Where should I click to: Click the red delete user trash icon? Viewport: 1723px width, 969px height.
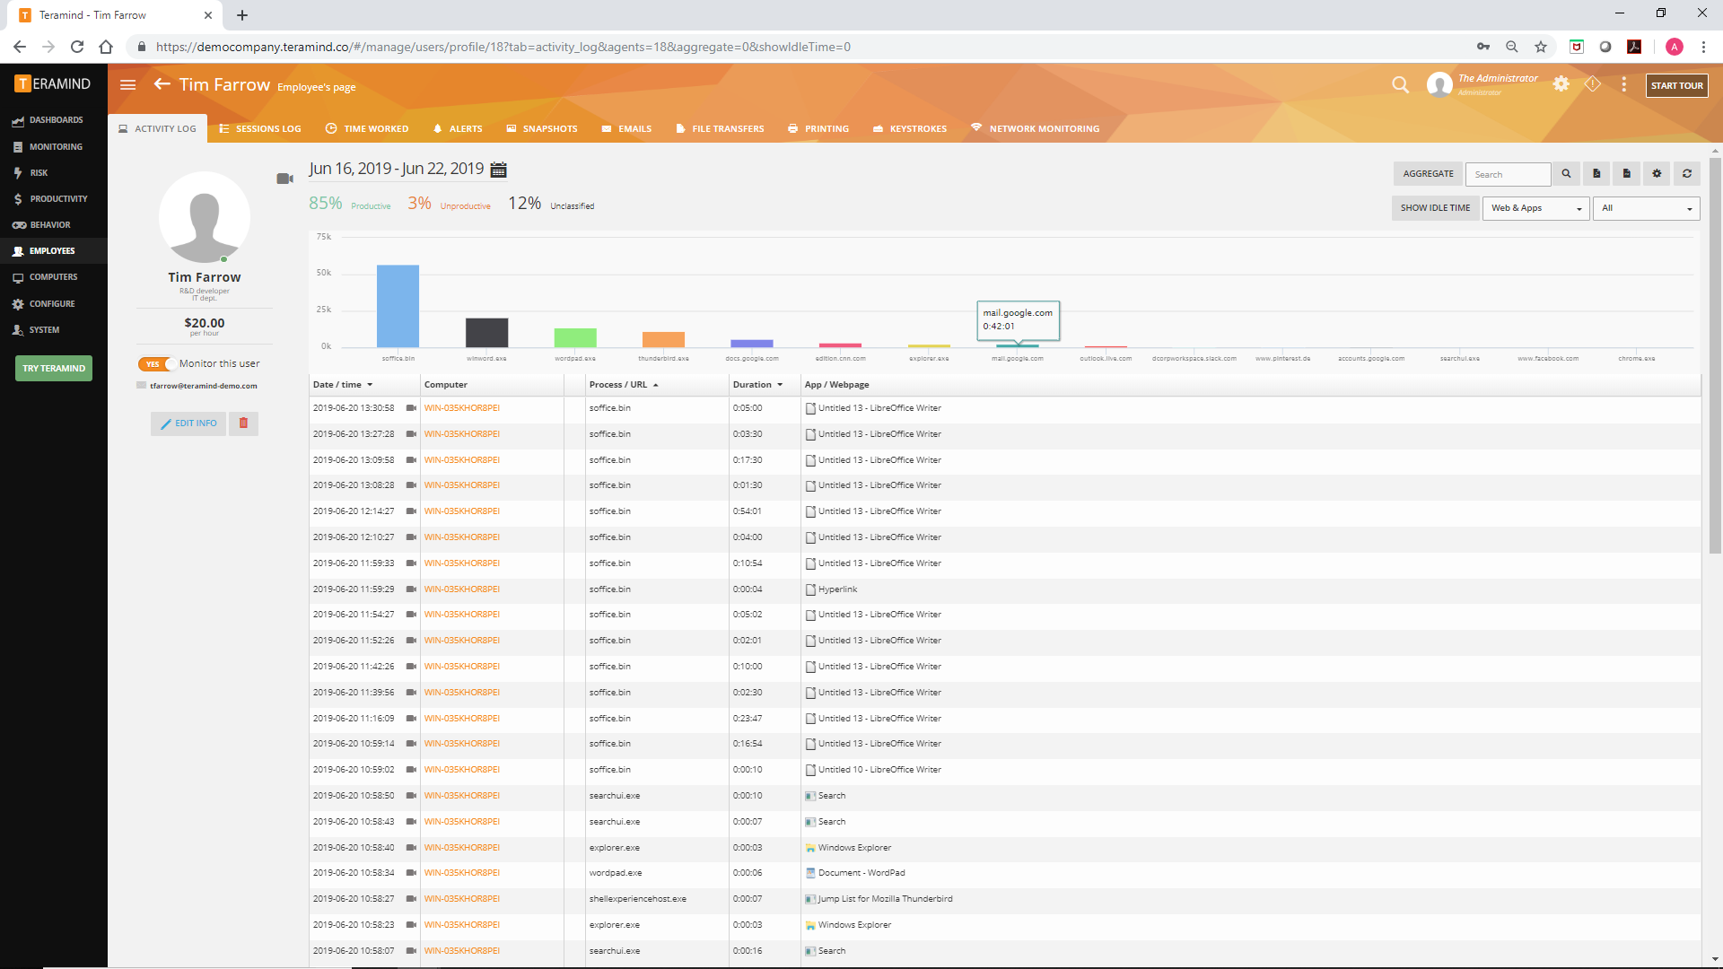point(243,423)
